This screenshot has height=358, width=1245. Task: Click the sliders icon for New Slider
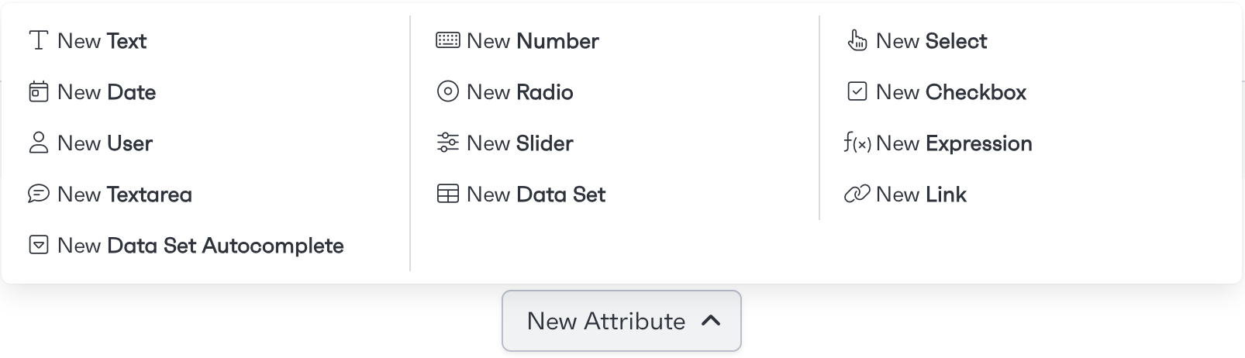(x=448, y=143)
